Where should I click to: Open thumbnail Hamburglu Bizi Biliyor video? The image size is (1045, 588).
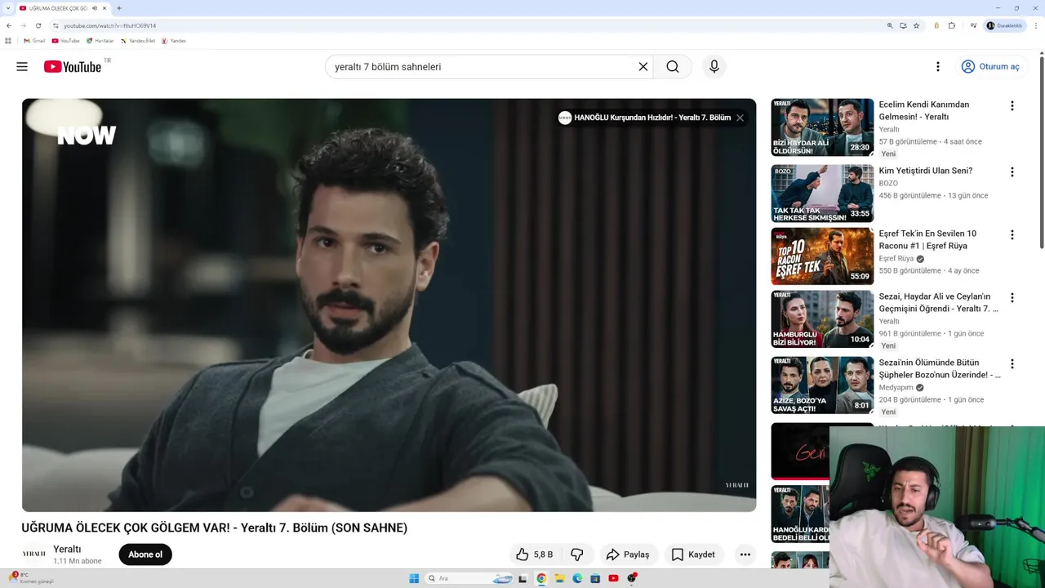pos(822,319)
